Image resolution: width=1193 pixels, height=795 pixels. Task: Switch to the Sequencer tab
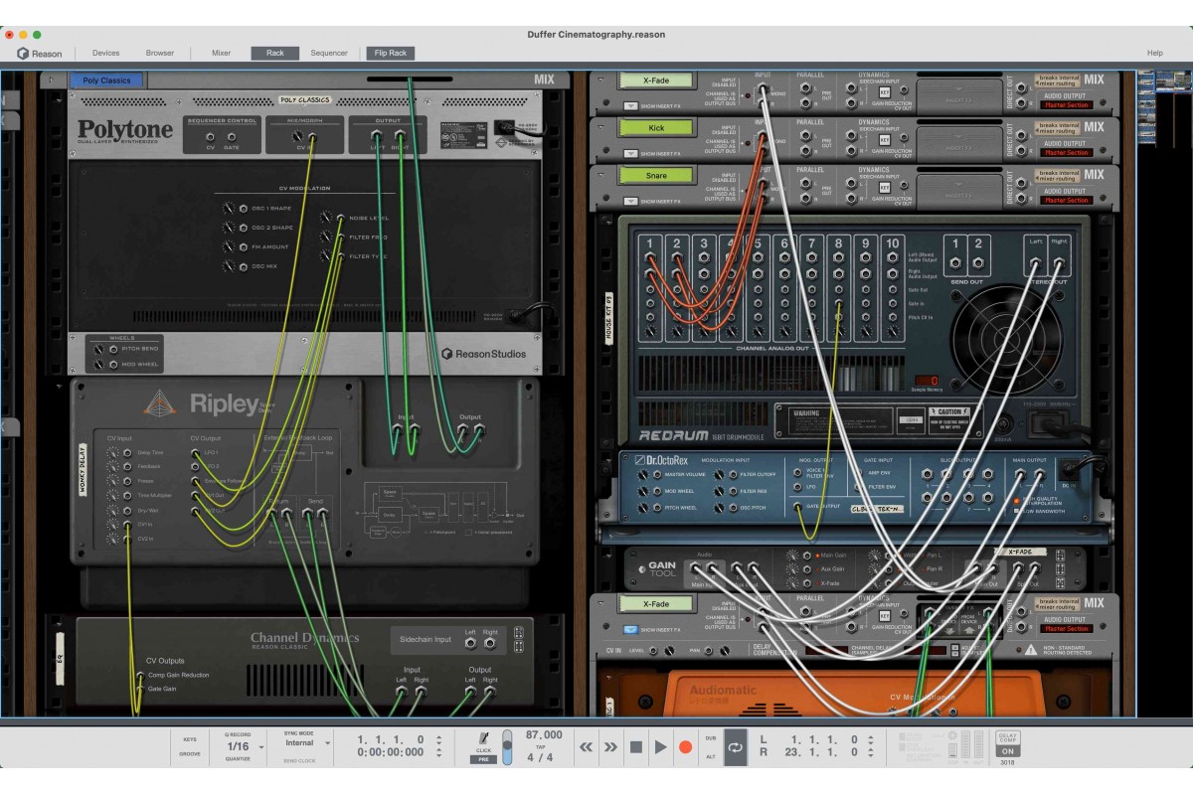point(329,53)
